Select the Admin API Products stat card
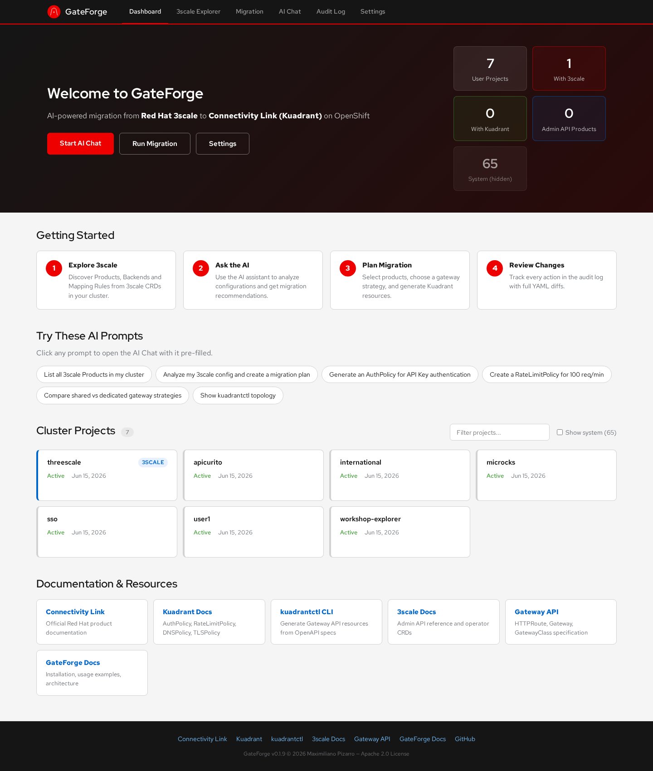The image size is (653, 771). [x=569, y=118]
